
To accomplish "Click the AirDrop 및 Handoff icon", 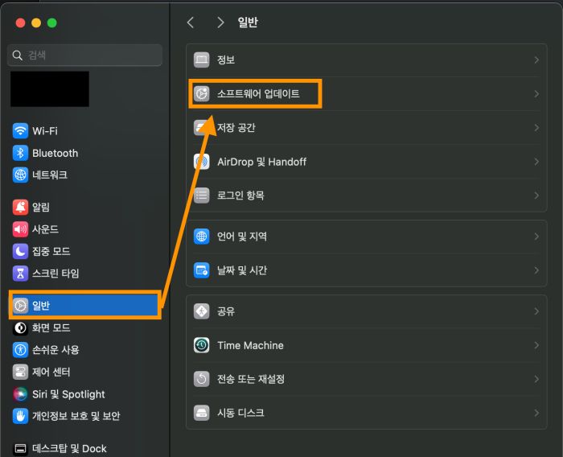I will tap(201, 162).
